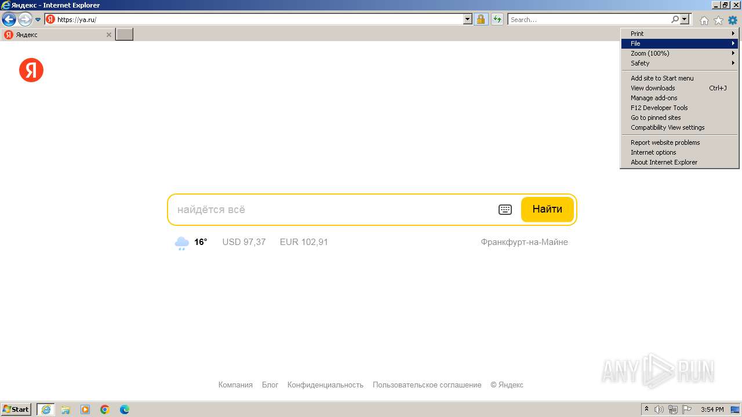The image size is (742, 417).
Task: Click the 3:54 PM clock
Action: point(712,409)
